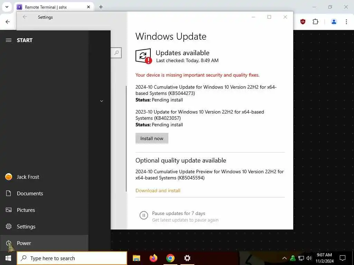This screenshot has width=354, height=265.
Task: Open Documents from the Start menu
Action: point(44,193)
